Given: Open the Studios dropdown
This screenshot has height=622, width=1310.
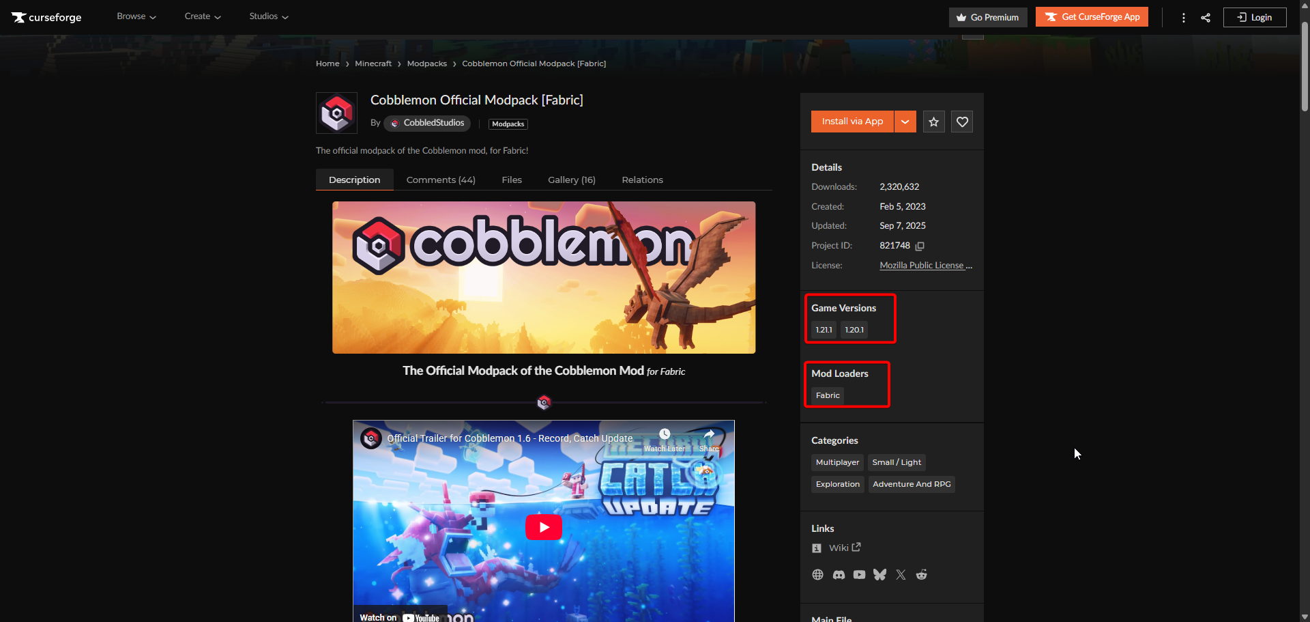Looking at the screenshot, I should (268, 16).
